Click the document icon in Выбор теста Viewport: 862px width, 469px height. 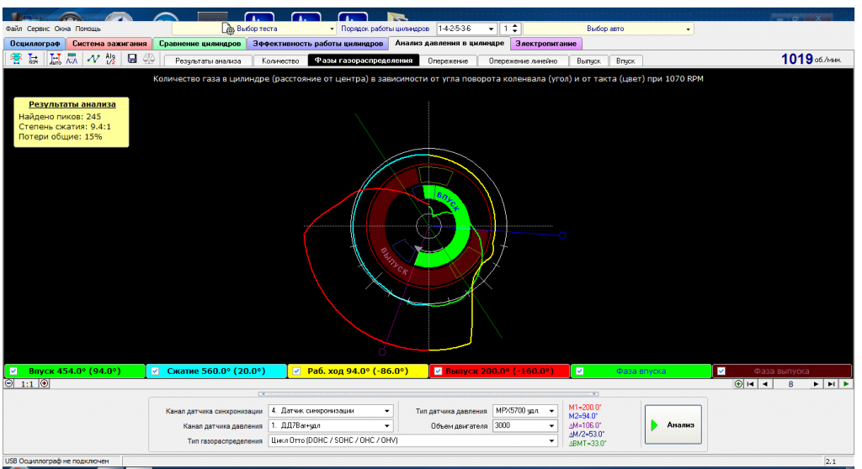[227, 29]
